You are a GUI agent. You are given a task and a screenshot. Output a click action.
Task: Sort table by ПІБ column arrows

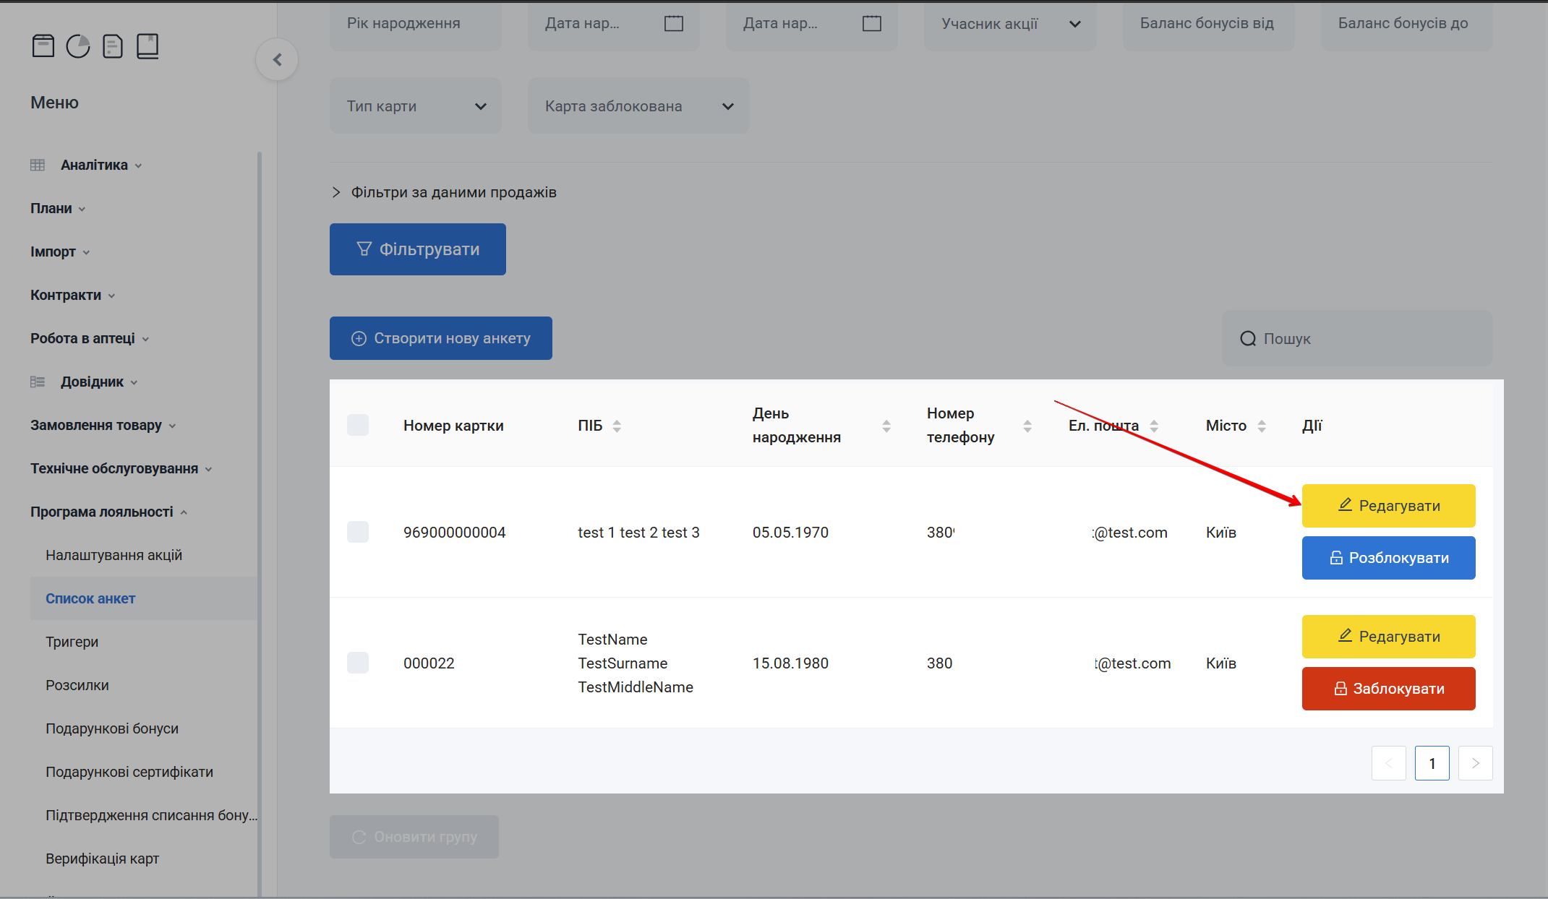coord(617,426)
